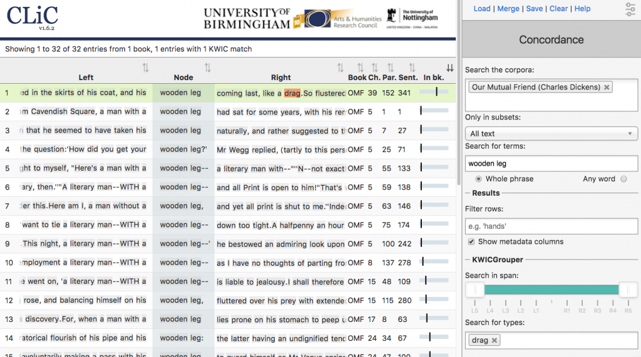The height and width of the screenshot is (357, 641).
Task: Click the Filter rows input field
Action: [551, 226]
